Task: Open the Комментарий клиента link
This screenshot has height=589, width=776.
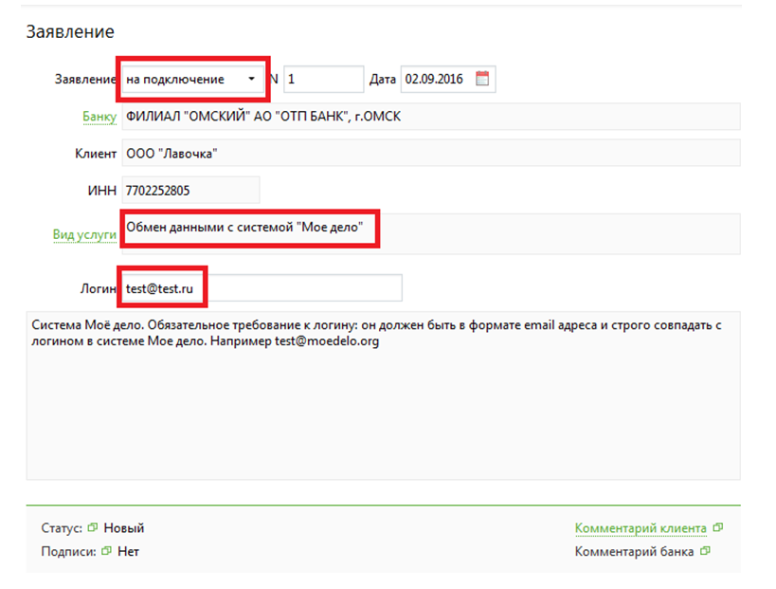Action: [x=641, y=528]
